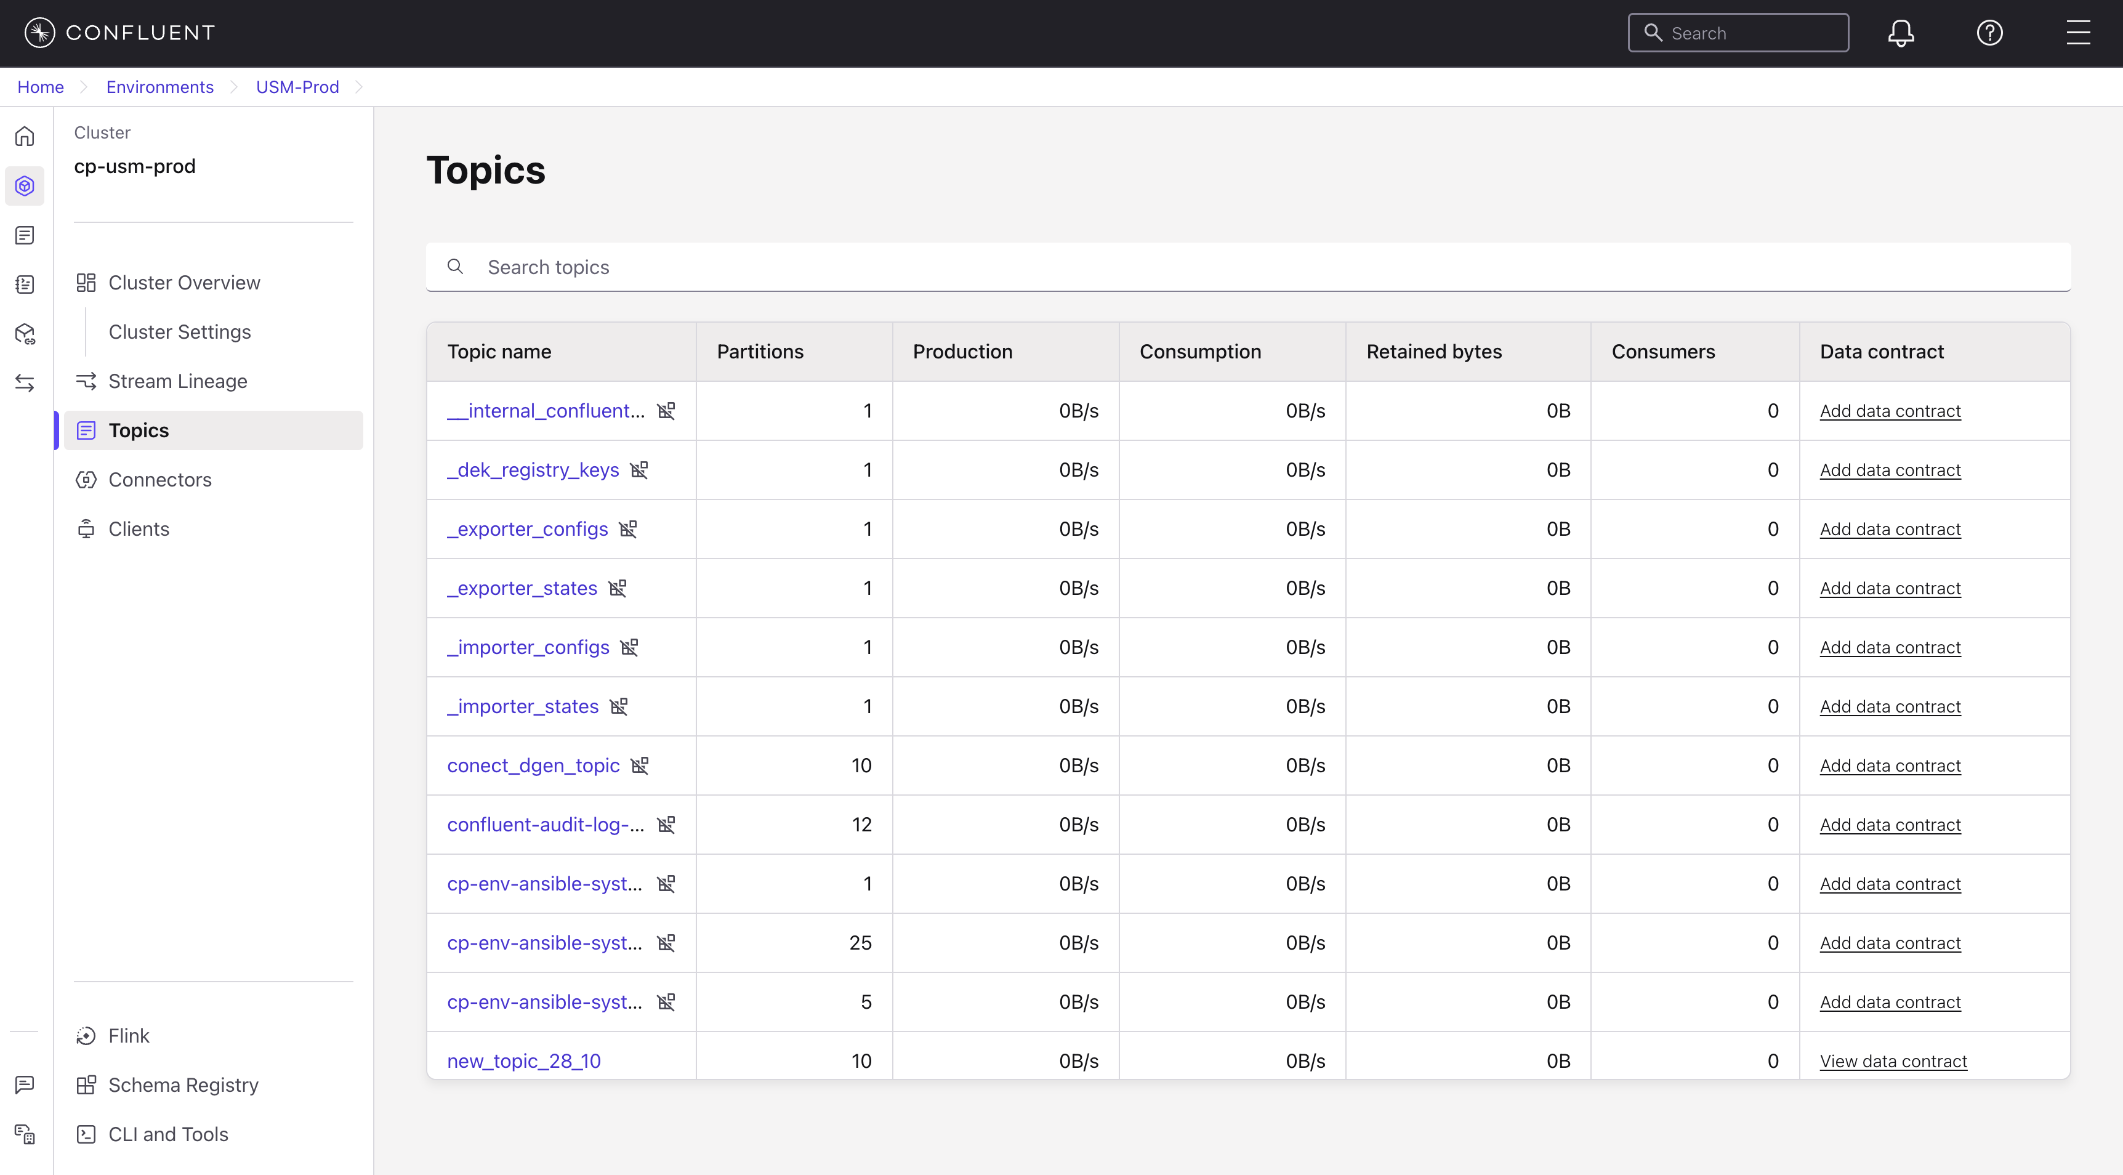Click the home icon in the left rail
2123x1175 pixels.
coord(25,136)
